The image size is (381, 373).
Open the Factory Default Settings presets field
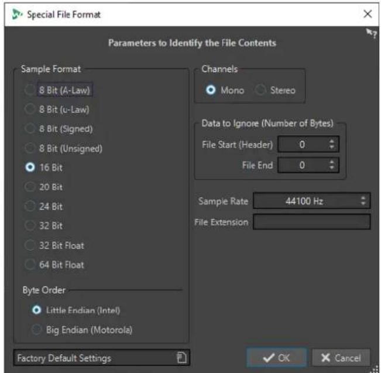(x=101, y=358)
